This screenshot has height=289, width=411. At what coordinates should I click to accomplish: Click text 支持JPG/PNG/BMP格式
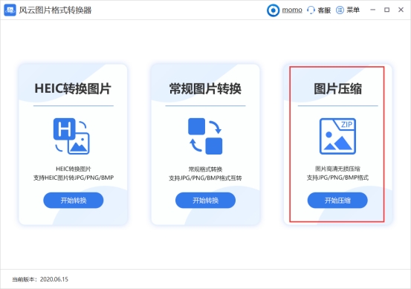337,178
